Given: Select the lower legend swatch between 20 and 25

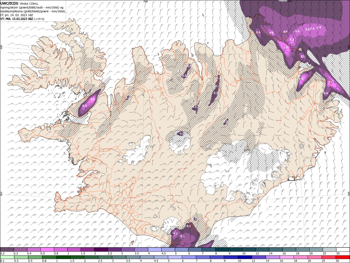Looking at the screenshot, I should (315, 257).
